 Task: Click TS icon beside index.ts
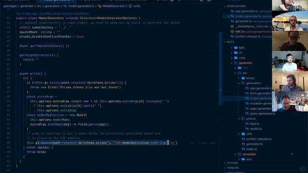(244, 149)
